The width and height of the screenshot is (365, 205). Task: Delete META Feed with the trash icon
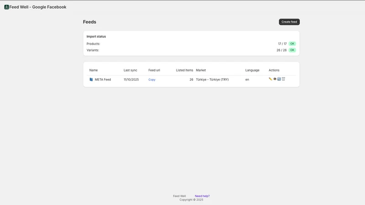283,79
